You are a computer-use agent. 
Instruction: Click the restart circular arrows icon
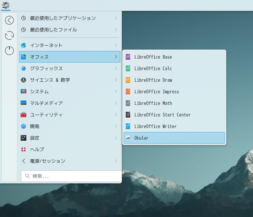[x=9, y=35]
